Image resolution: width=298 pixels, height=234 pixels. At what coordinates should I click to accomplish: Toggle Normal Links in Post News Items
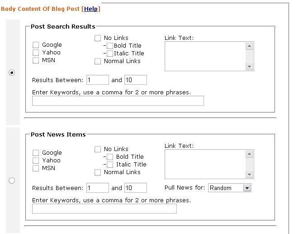[98, 172]
